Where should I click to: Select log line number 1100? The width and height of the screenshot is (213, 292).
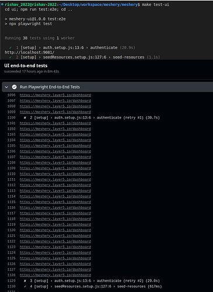(x=11, y=117)
